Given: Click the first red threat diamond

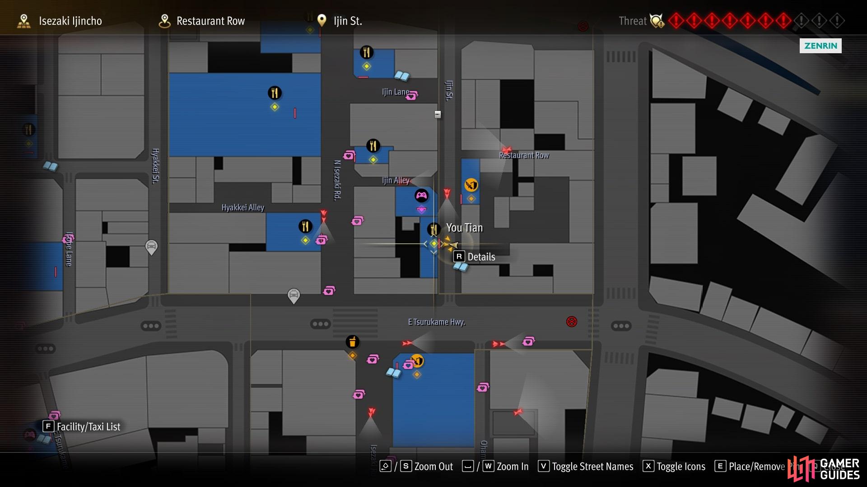Looking at the screenshot, I should 676,21.
